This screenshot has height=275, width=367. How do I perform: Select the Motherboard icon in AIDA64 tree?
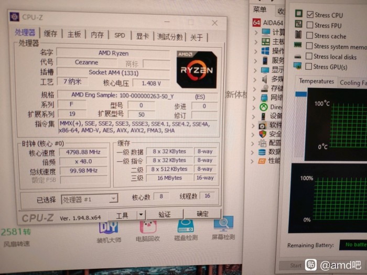coord(266,41)
